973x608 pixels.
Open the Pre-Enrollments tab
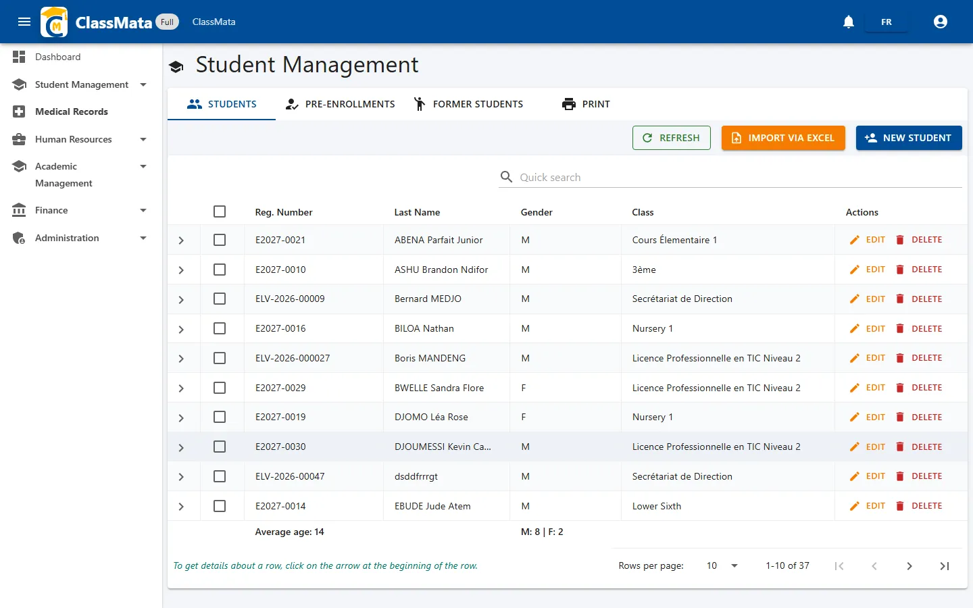[340, 104]
